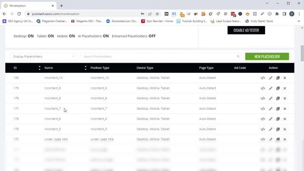Select the ID 179 cell
This screenshot has height=171, width=304.
point(16,88)
